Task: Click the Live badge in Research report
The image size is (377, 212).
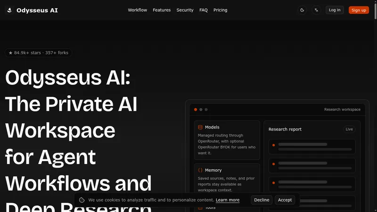Action: tap(349, 129)
